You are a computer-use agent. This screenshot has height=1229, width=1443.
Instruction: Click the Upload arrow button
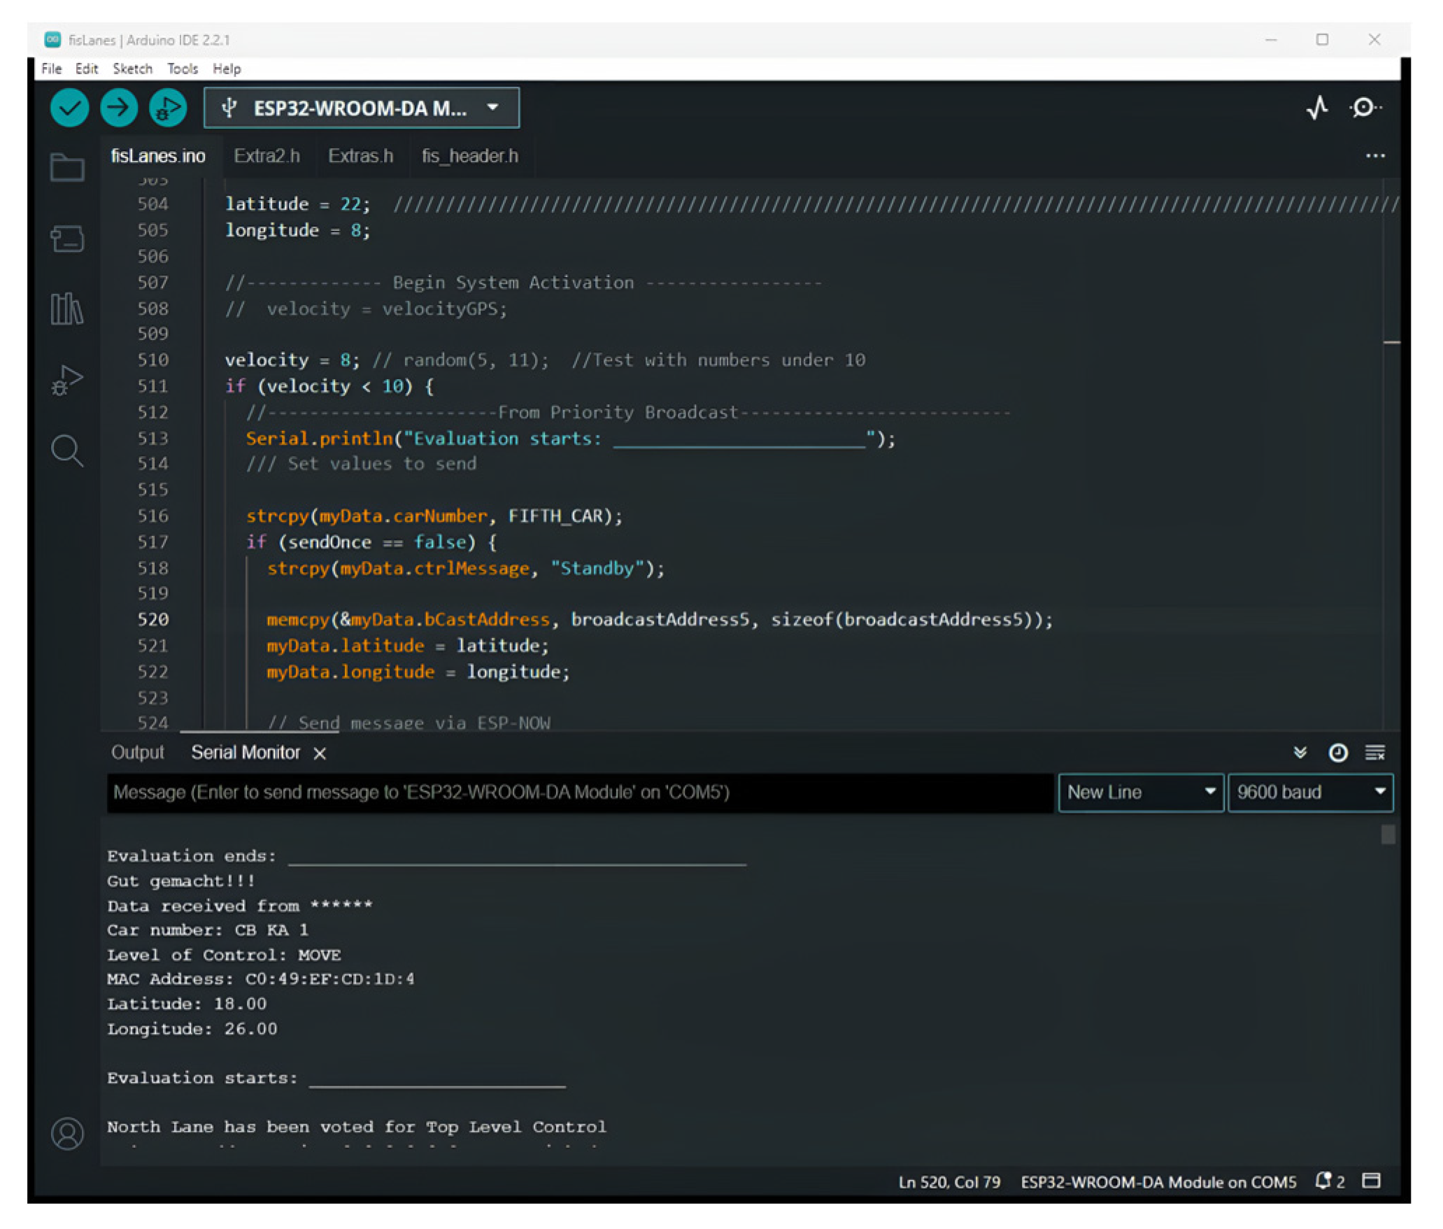tap(118, 108)
